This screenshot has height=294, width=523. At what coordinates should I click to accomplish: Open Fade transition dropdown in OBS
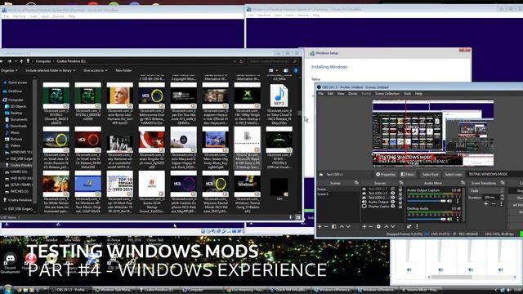click(487, 191)
